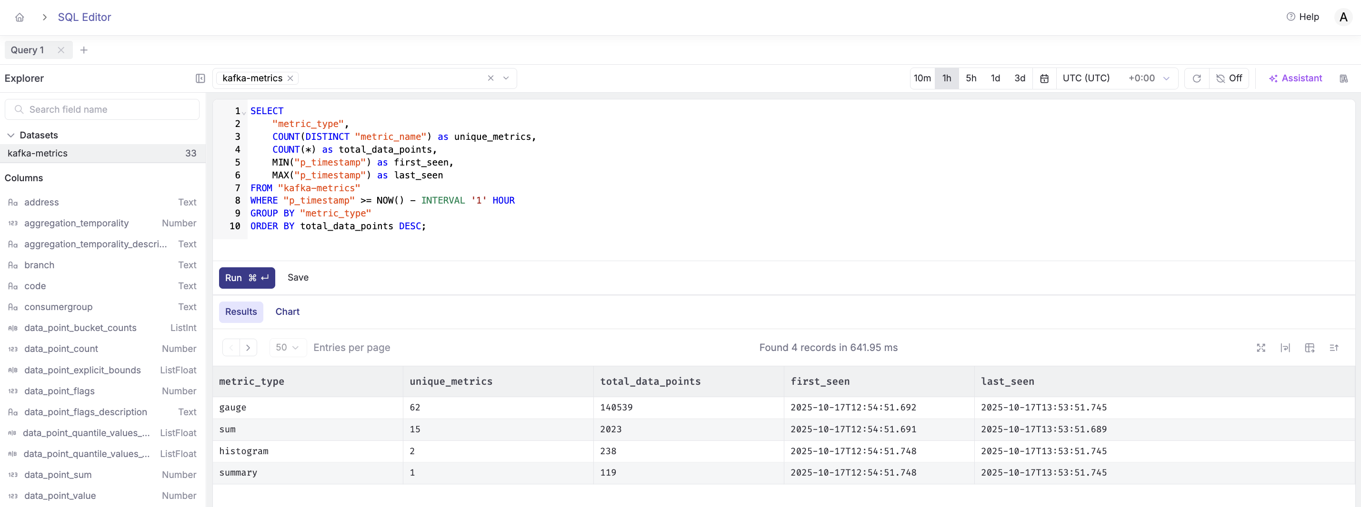
Task: Open the calendar date range picker
Action: click(1044, 78)
